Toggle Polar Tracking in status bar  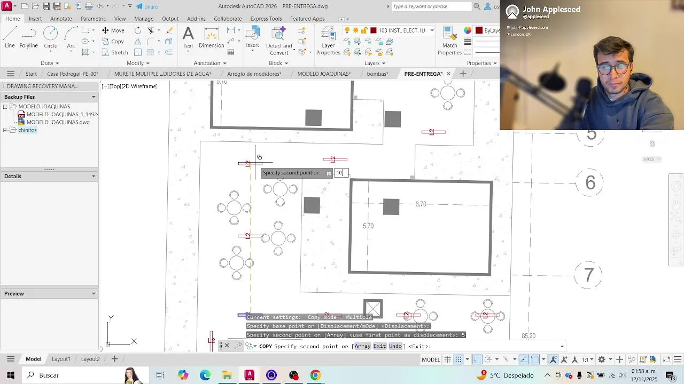click(488, 359)
